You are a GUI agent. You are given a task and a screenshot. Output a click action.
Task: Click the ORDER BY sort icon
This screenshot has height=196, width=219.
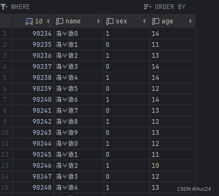tap(147, 7)
